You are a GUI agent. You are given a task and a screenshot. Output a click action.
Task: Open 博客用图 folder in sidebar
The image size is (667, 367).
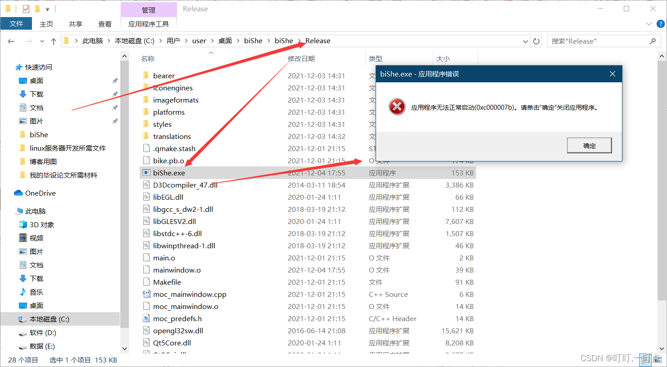pos(38,161)
